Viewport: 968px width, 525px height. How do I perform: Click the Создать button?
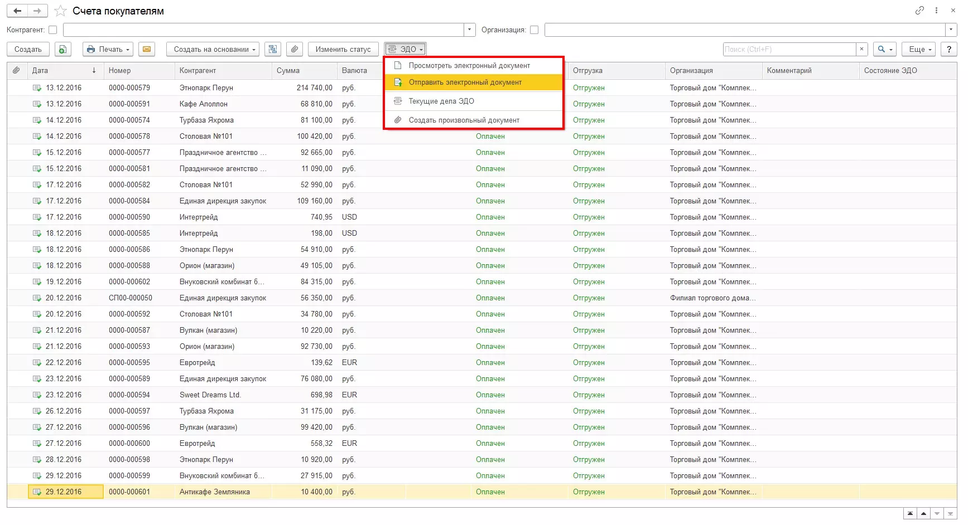[x=28, y=49]
